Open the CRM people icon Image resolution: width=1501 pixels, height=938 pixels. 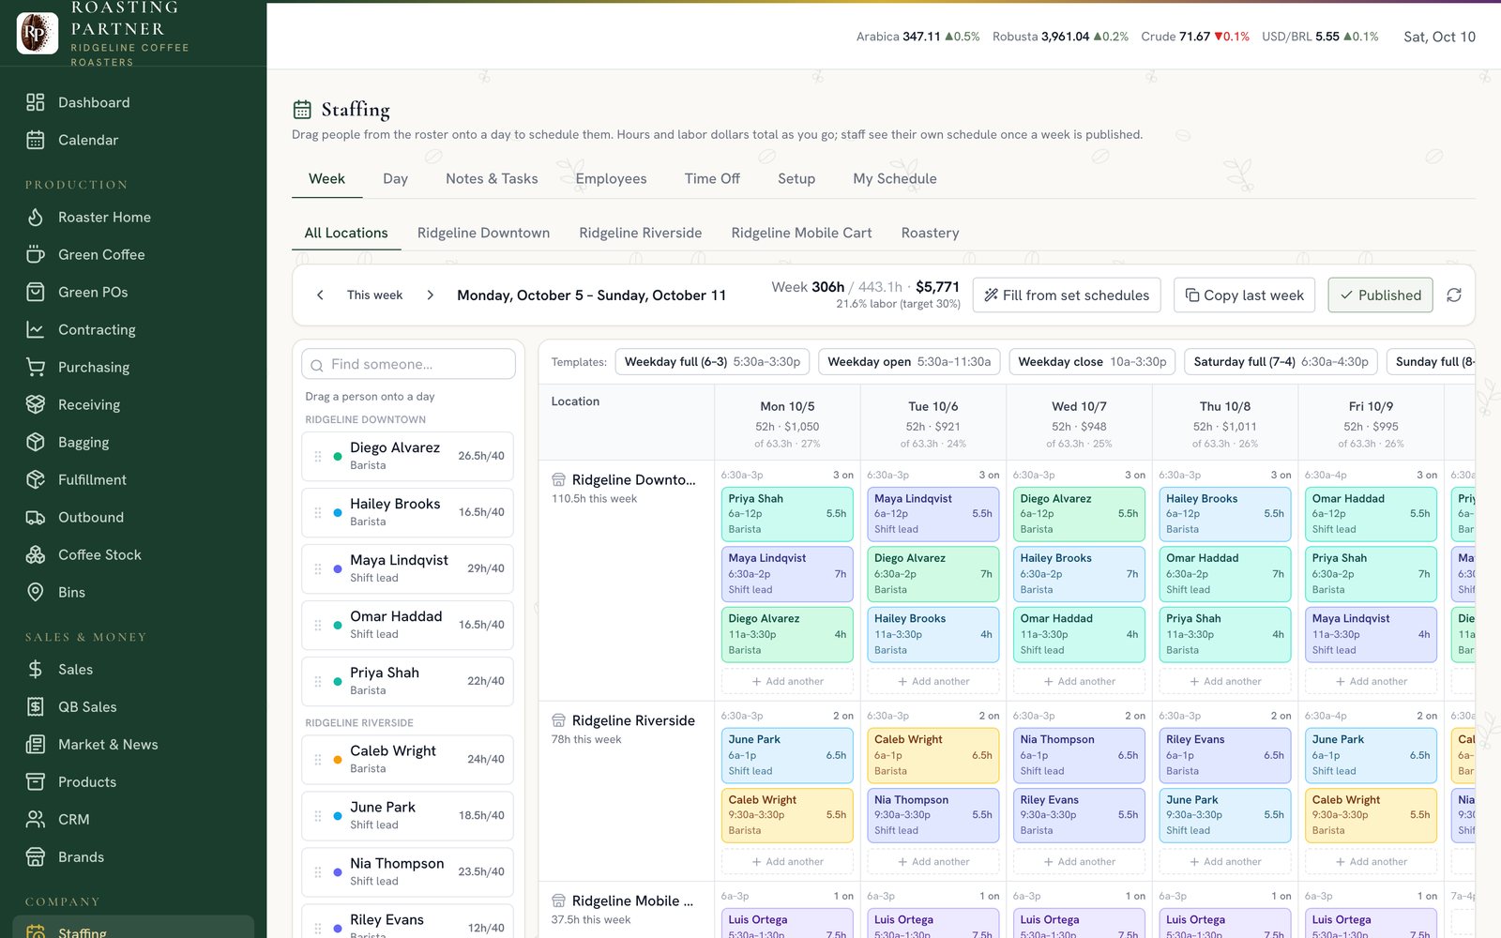click(x=36, y=819)
